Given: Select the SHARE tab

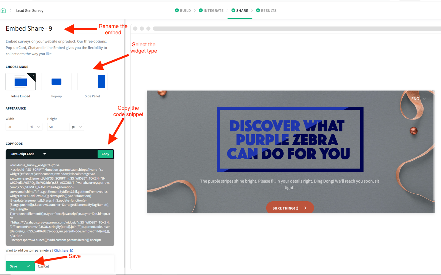Looking at the screenshot, I should click(x=240, y=10).
